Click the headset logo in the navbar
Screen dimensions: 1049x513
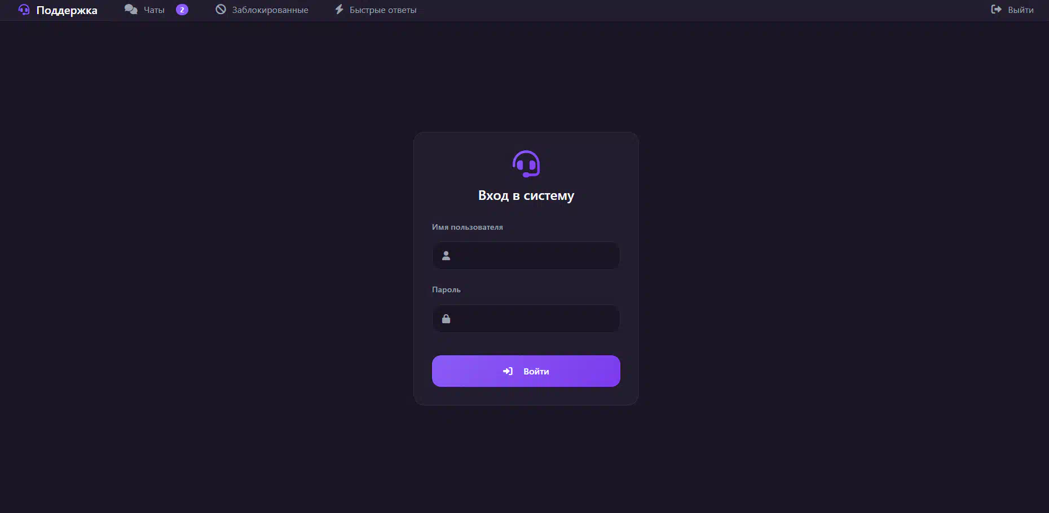tap(24, 10)
